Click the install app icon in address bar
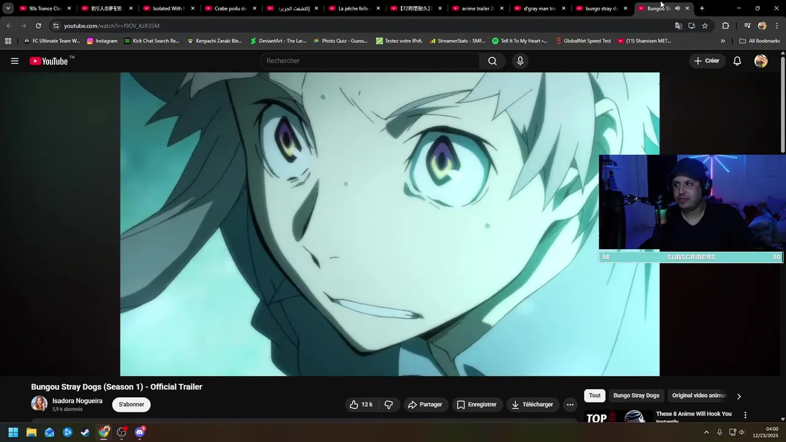This screenshot has width=786, height=442. pos(691,26)
